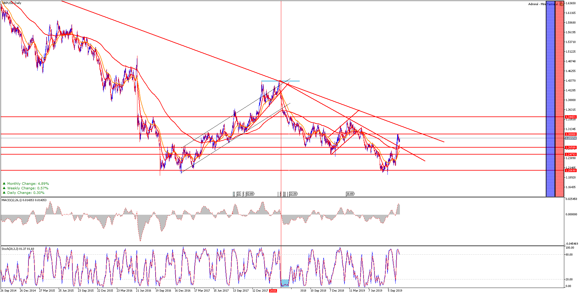The height and width of the screenshot is (294, 580).
Task: Click the 21 Jun 2016 date label
Action: pyautogui.click(x=143, y=291)
